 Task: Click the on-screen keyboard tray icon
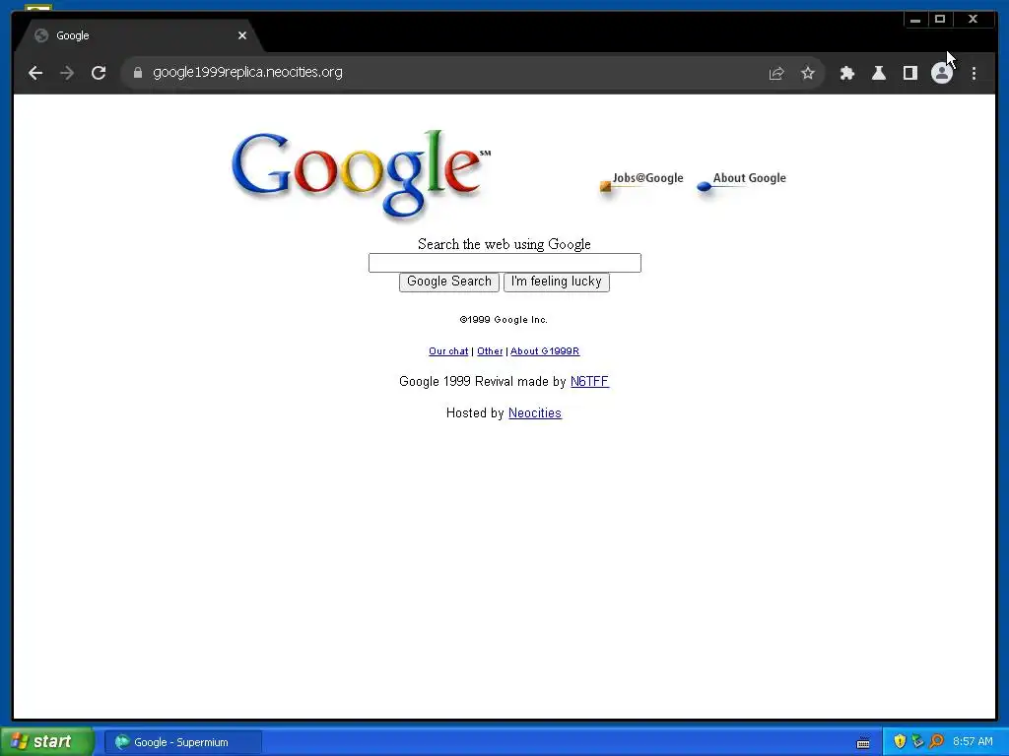(863, 743)
